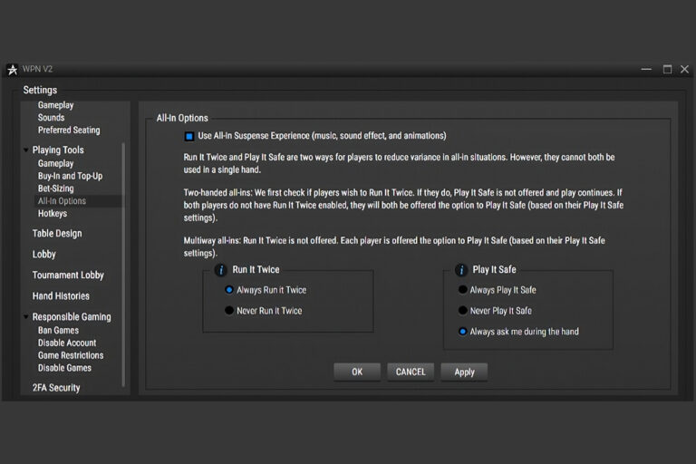Open the top Gameplay item above Sounds
The height and width of the screenshot is (464, 696).
click(55, 105)
